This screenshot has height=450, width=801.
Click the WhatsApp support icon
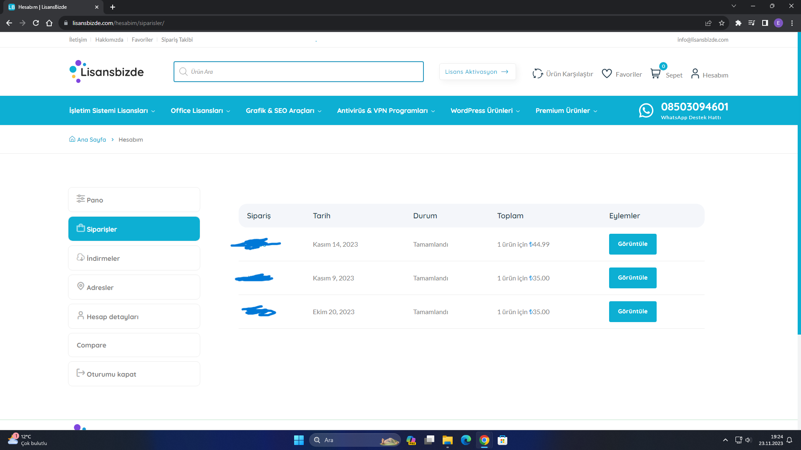tap(646, 110)
